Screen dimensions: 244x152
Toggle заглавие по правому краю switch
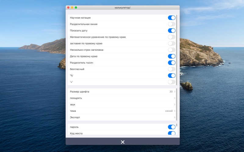pos(172,43)
